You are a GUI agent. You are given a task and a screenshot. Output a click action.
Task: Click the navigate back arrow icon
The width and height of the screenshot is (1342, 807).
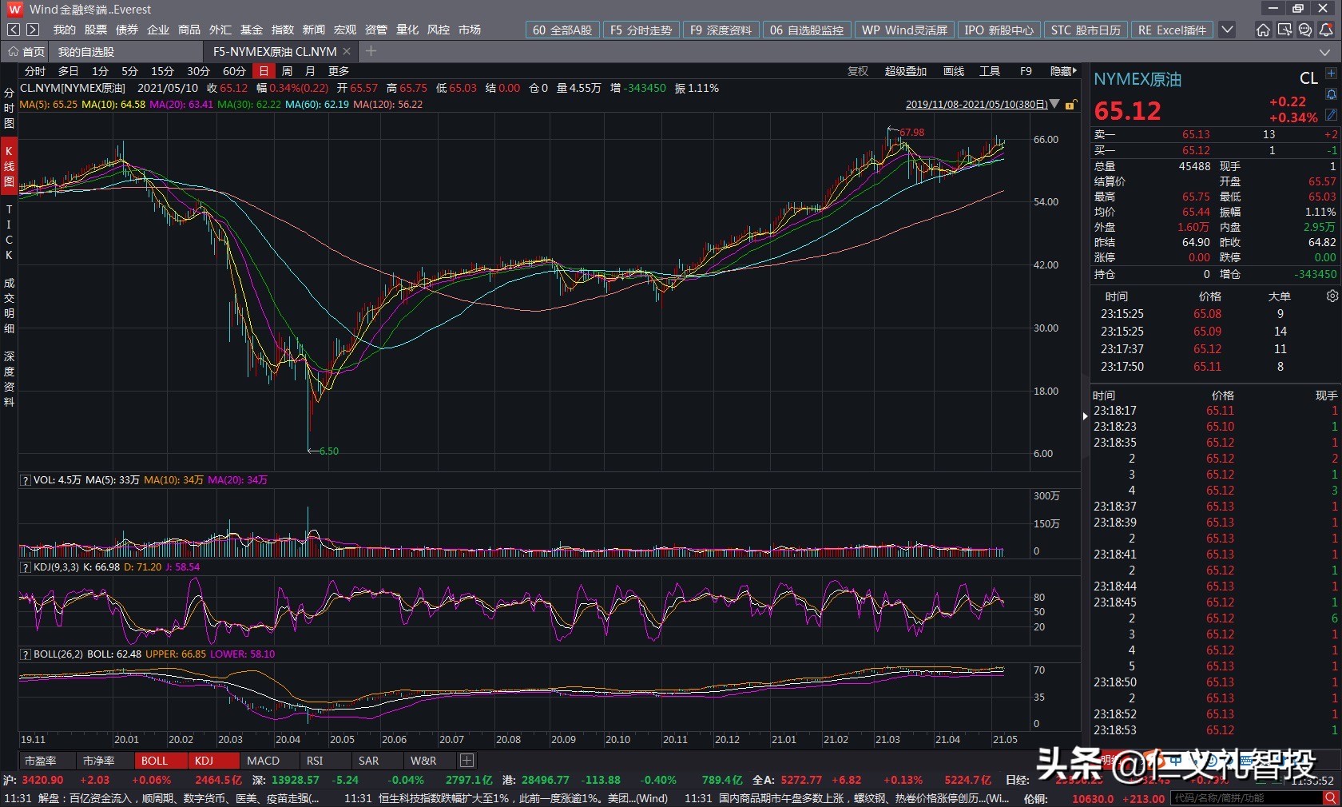[x=14, y=30]
